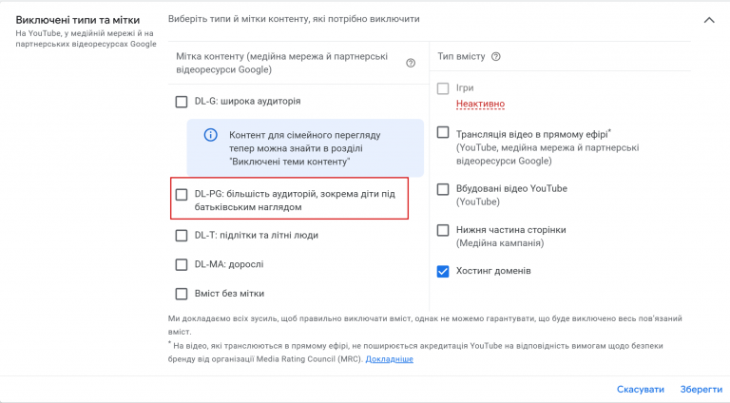Click the Зберегти button
Screen dimensions: 730x403
(701, 390)
